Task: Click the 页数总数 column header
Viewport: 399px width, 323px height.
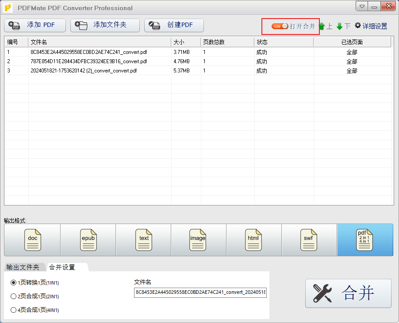Action: click(x=227, y=42)
